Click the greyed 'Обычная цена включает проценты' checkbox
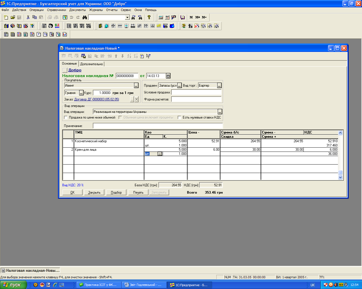 pos(120,118)
